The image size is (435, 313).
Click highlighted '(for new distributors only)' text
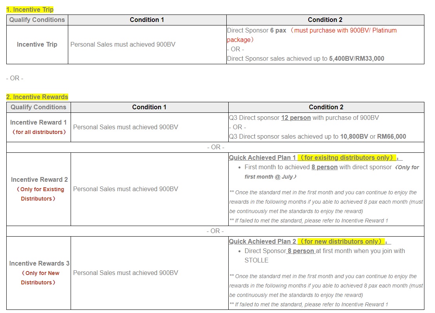[x=341, y=242]
